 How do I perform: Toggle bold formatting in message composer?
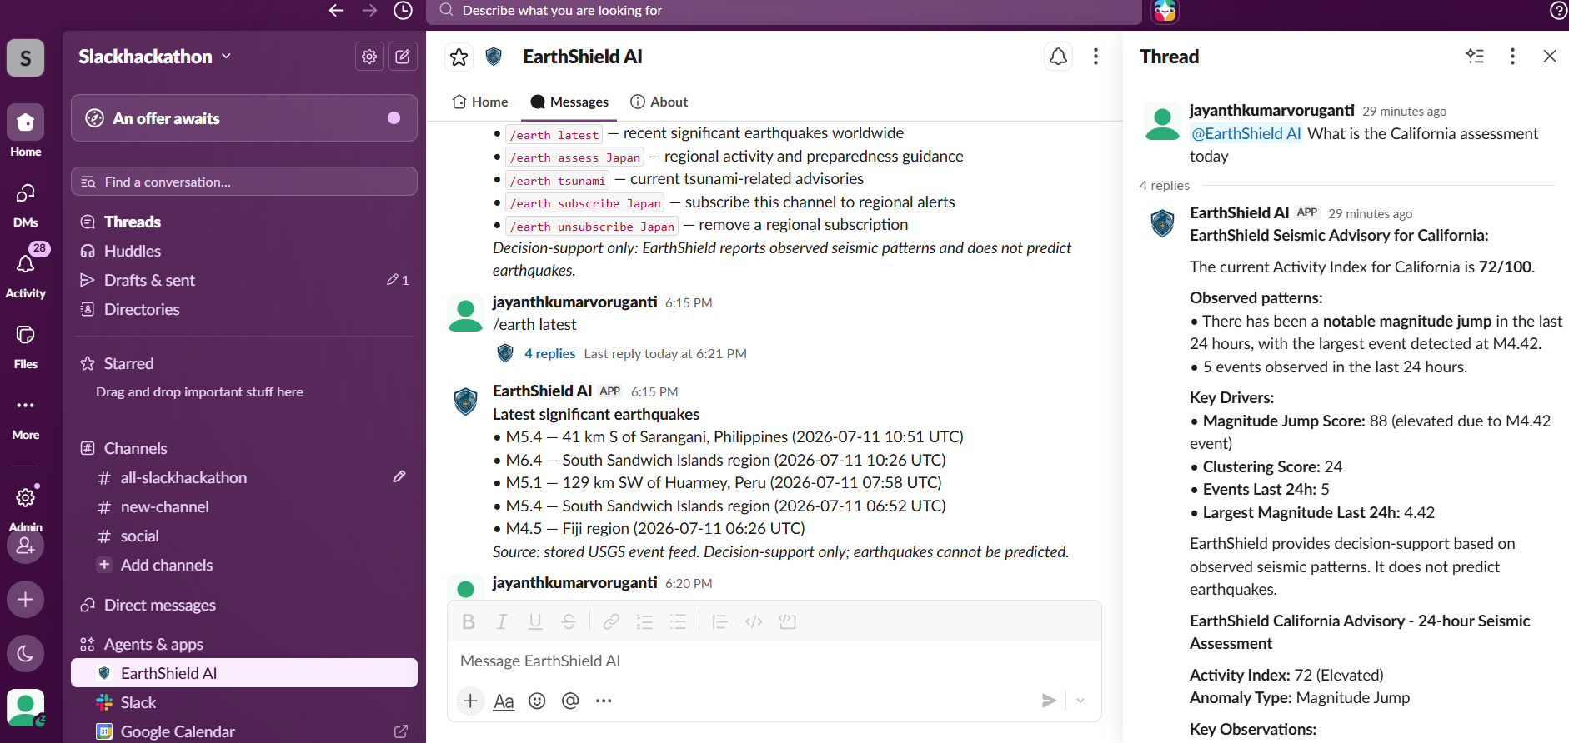(x=469, y=621)
